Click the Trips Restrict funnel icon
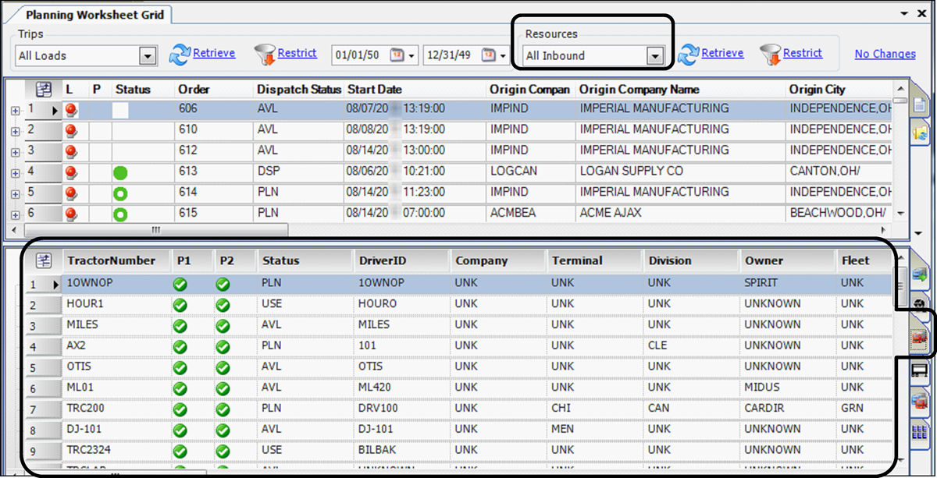Image resolution: width=937 pixels, height=478 pixels. pos(265,54)
